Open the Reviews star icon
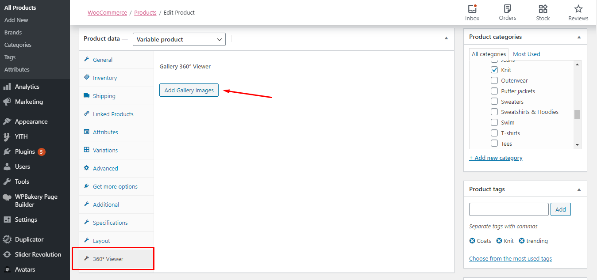Image resolution: width=597 pixels, height=280 pixels. [578, 8]
